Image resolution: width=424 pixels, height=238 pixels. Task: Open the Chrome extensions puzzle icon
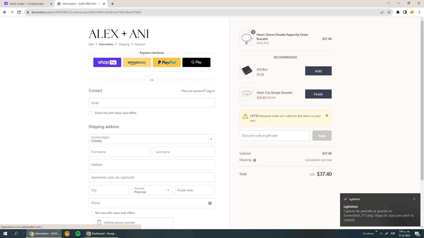(398, 12)
